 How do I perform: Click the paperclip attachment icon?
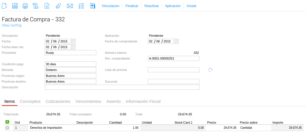click(58, 6)
